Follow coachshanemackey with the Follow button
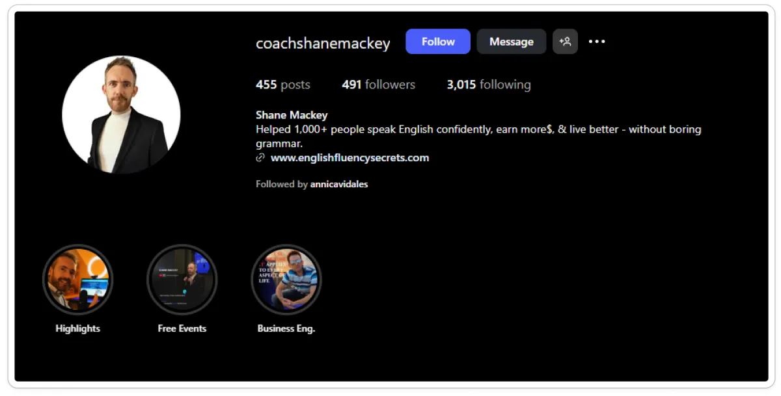781x396 pixels. [438, 42]
